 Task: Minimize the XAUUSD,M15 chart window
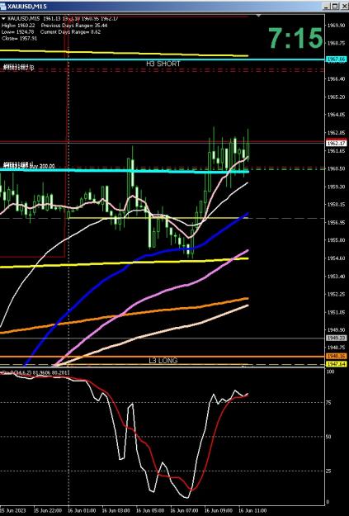(326, 7)
